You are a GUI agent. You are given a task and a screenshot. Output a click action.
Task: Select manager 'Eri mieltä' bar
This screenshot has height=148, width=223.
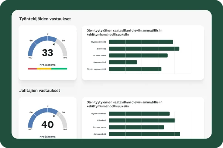[142, 120]
